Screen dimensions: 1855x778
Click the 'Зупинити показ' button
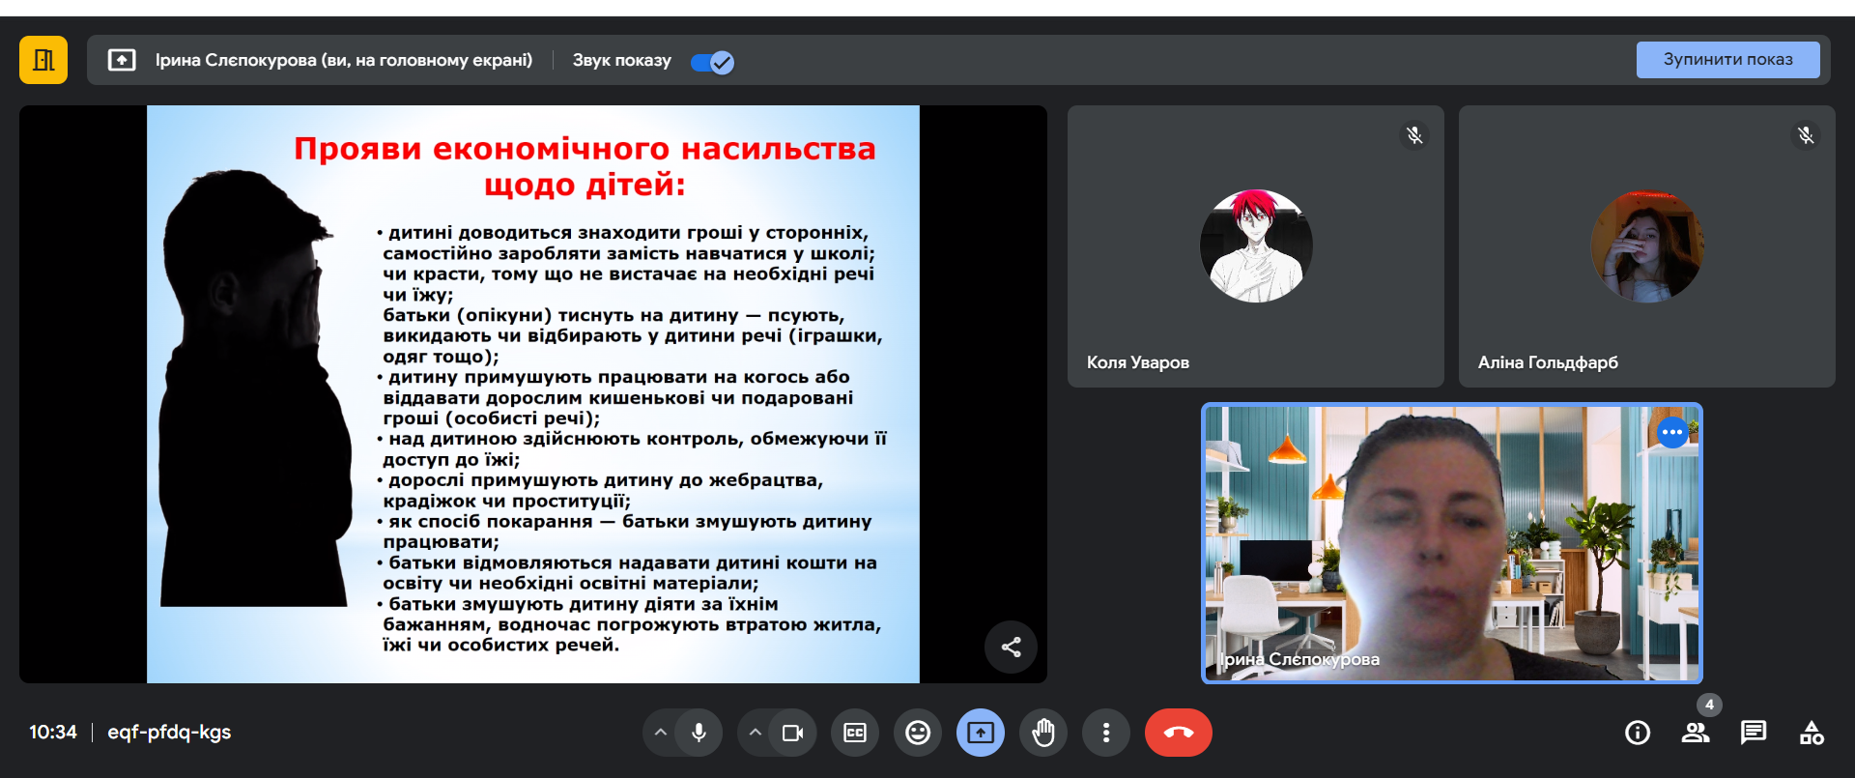tap(1727, 60)
